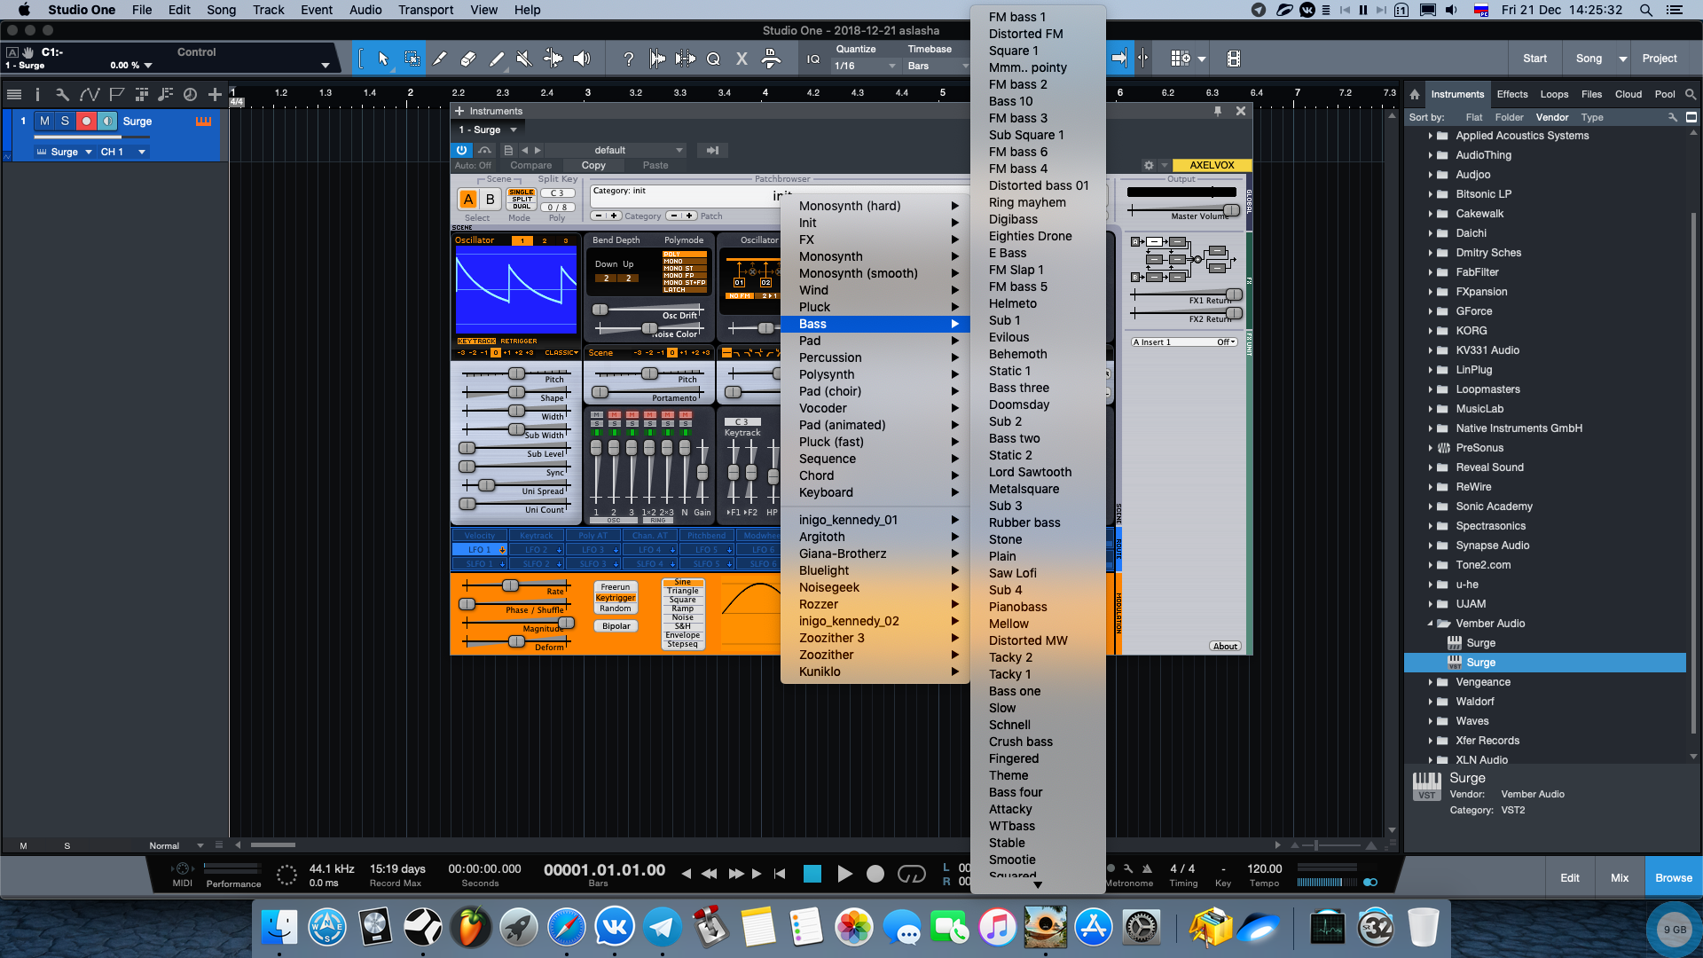Toggle Solo on Surge track
The image size is (1703, 958).
(x=65, y=122)
